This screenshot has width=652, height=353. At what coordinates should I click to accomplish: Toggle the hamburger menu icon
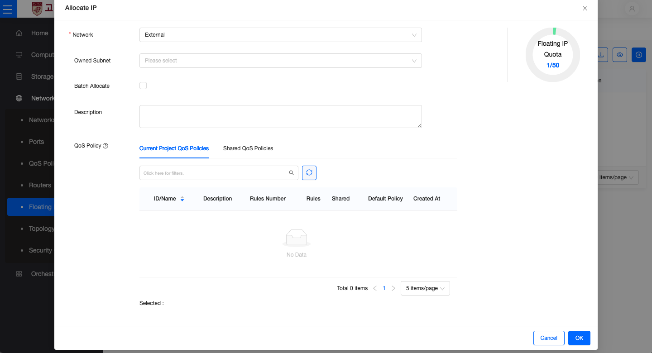click(x=8, y=9)
